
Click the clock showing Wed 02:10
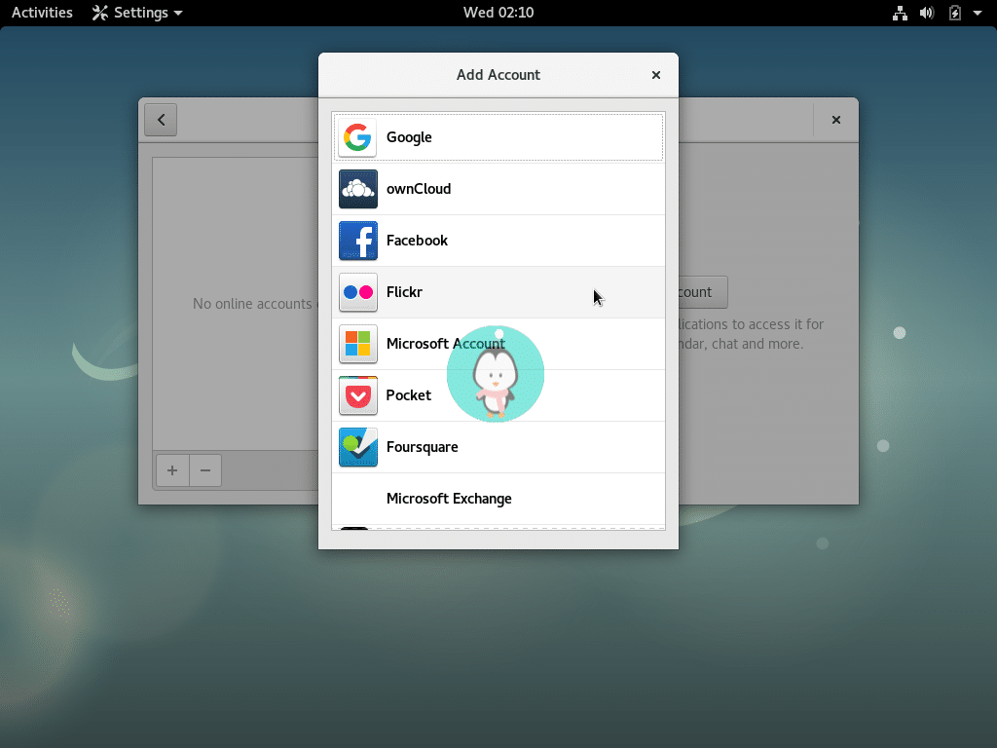click(x=498, y=13)
